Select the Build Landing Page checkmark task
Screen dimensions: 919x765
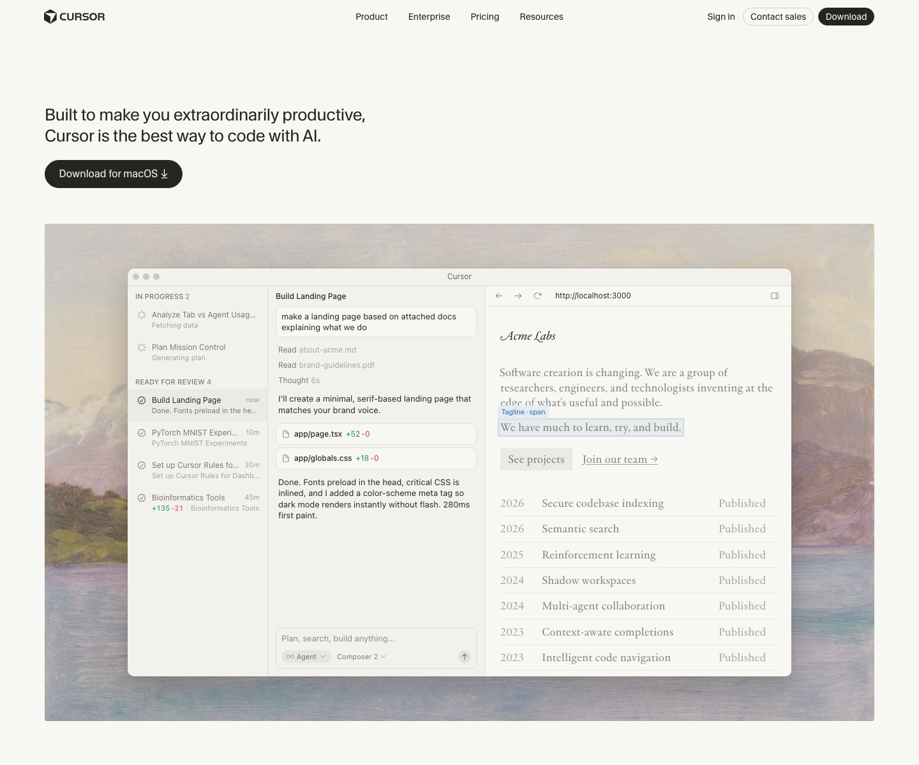pos(142,400)
